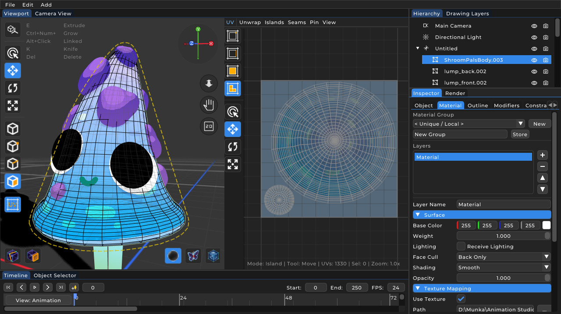
Task: Open the UV editing mode via the UV icon
Action: (12, 204)
